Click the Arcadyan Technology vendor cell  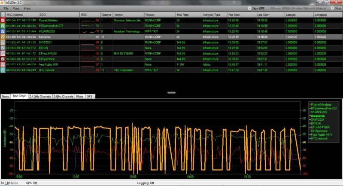pyautogui.click(x=128, y=31)
